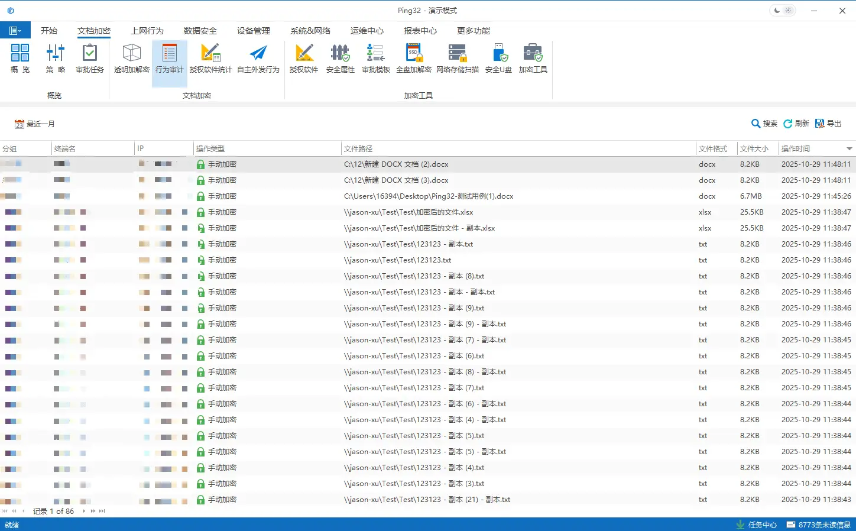Sort by the IP column header
Screen dimensions: 856x531
164,148
